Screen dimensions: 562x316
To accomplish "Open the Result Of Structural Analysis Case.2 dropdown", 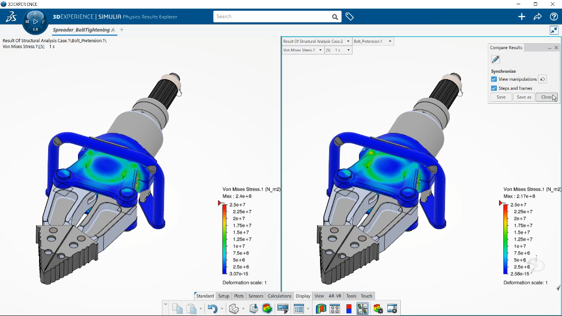I will [316, 41].
